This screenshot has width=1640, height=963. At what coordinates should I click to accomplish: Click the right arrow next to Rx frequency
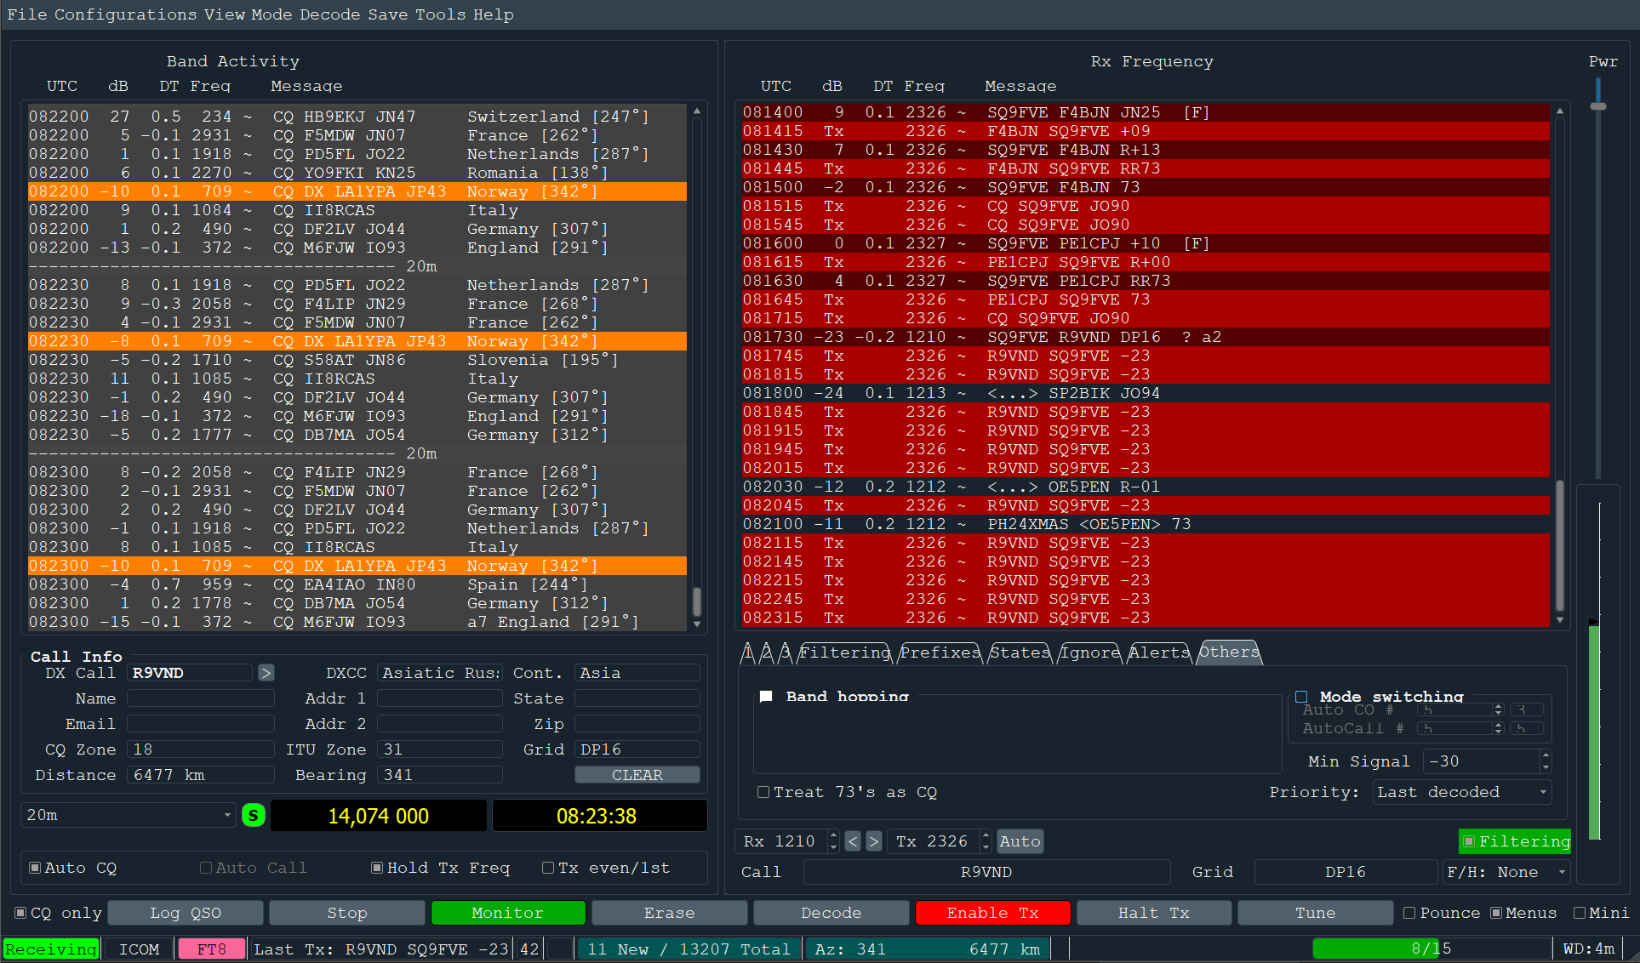coord(874,841)
